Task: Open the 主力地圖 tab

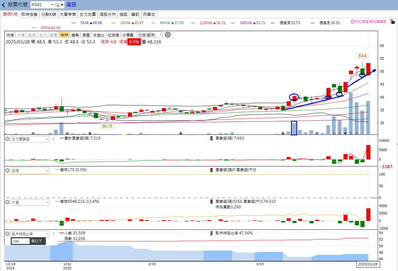Action: click(x=88, y=15)
